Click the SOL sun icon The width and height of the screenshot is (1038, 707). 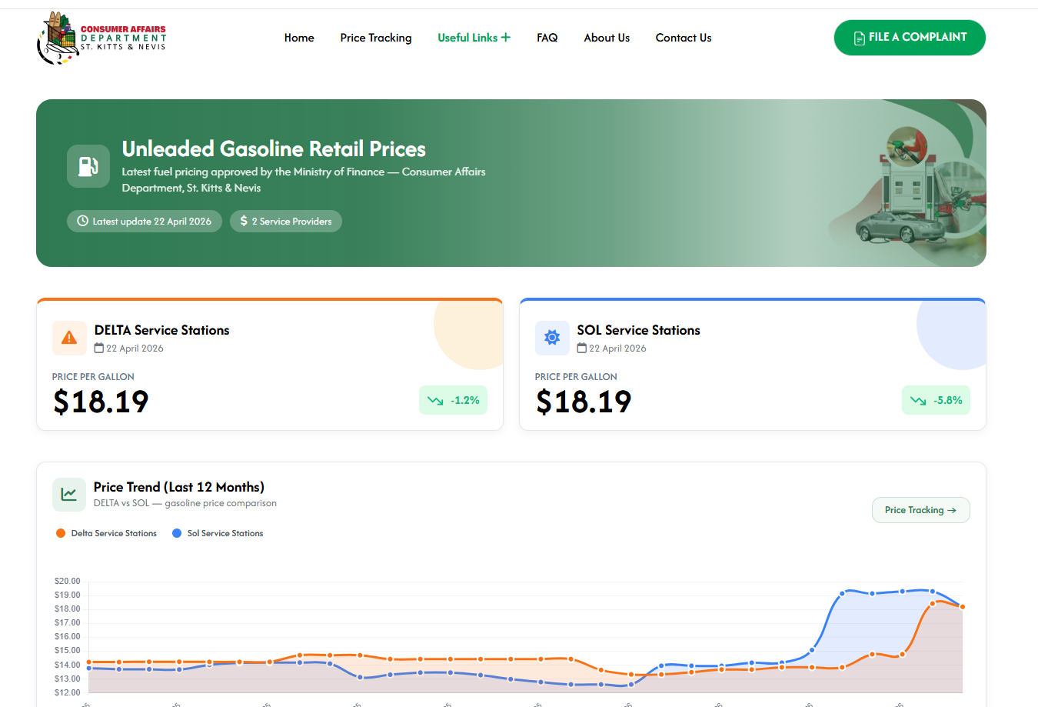(552, 338)
